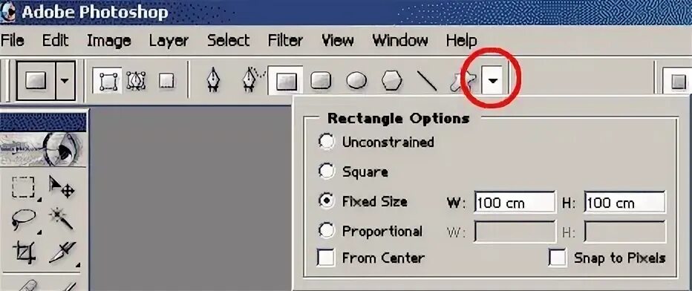
Task: Select the Square radio option
Action: (x=326, y=171)
